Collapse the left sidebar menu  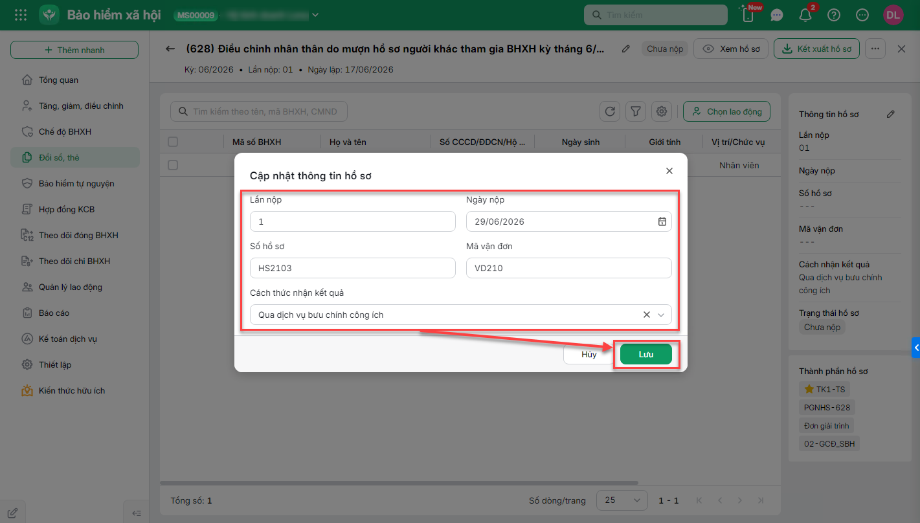pos(137,513)
